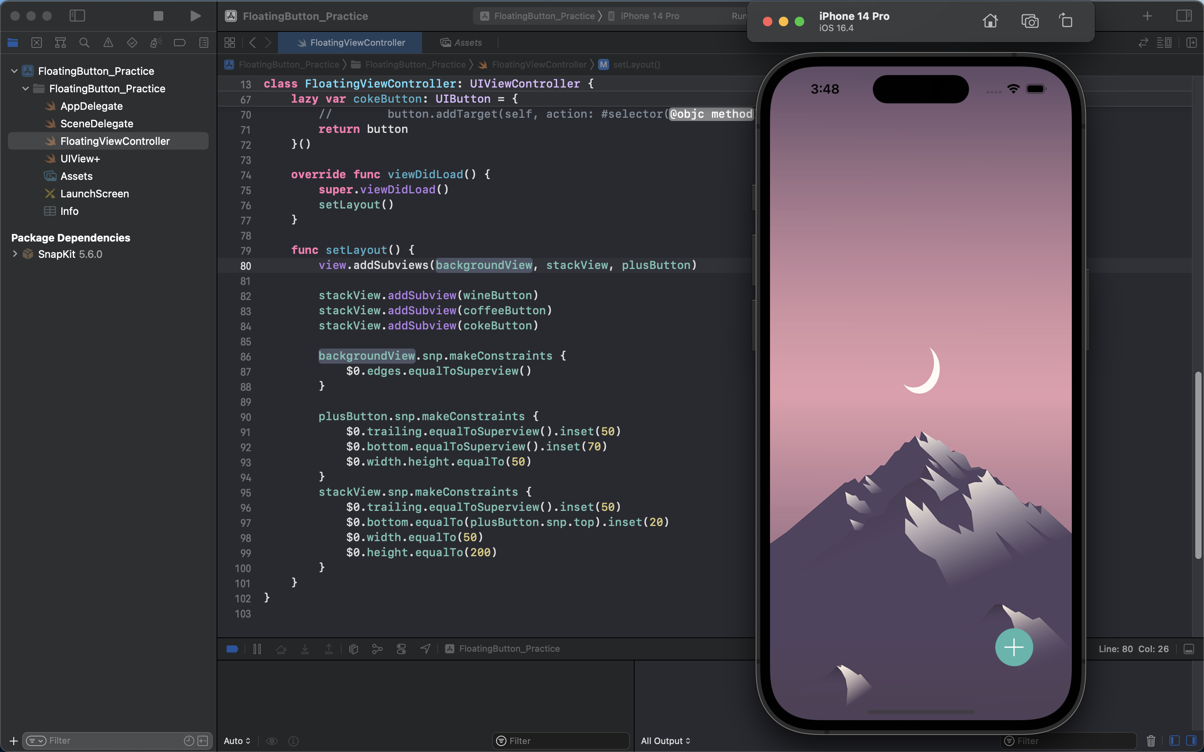Click the Debug View Hierarchy icon

pos(354,649)
